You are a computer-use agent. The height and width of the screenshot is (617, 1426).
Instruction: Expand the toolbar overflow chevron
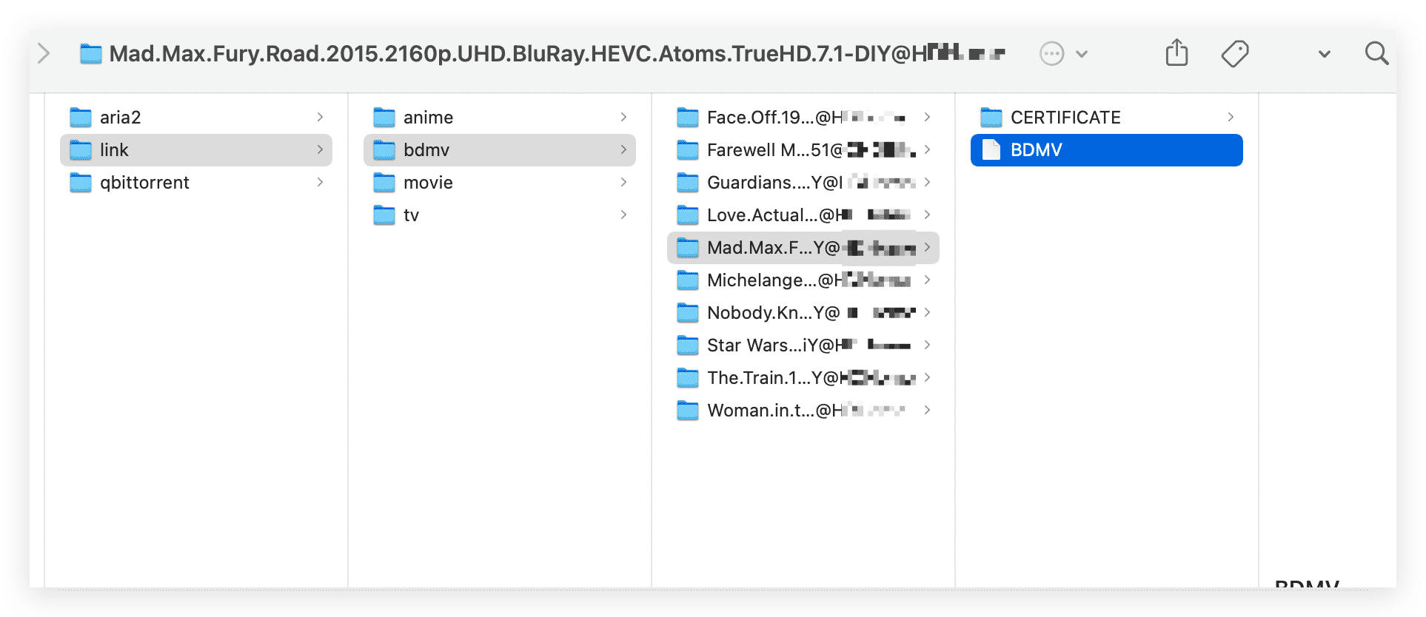click(x=1324, y=54)
